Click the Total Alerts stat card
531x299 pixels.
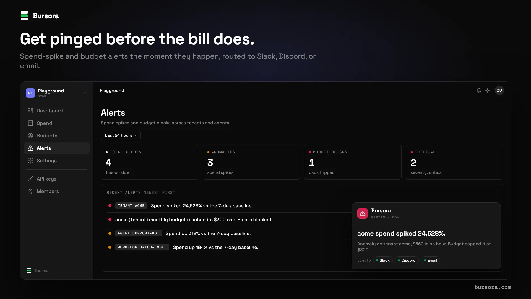pos(150,162)
